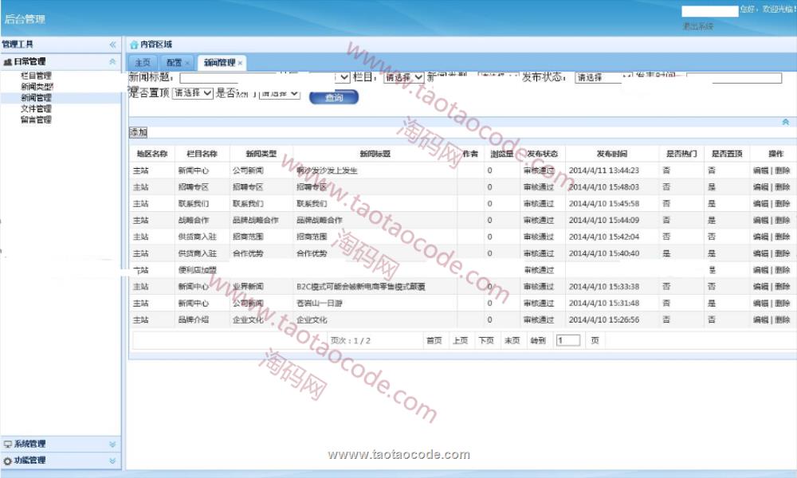Screen dimensions: 797x478
Task: Close the 新闻管理 tab
Action: point(240,63)
